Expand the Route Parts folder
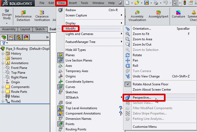The height and width of the screenshot is (132, 197). (x=3, y=92)
